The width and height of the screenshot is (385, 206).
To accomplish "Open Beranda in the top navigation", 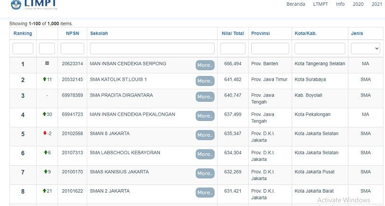I will point(295,4).
